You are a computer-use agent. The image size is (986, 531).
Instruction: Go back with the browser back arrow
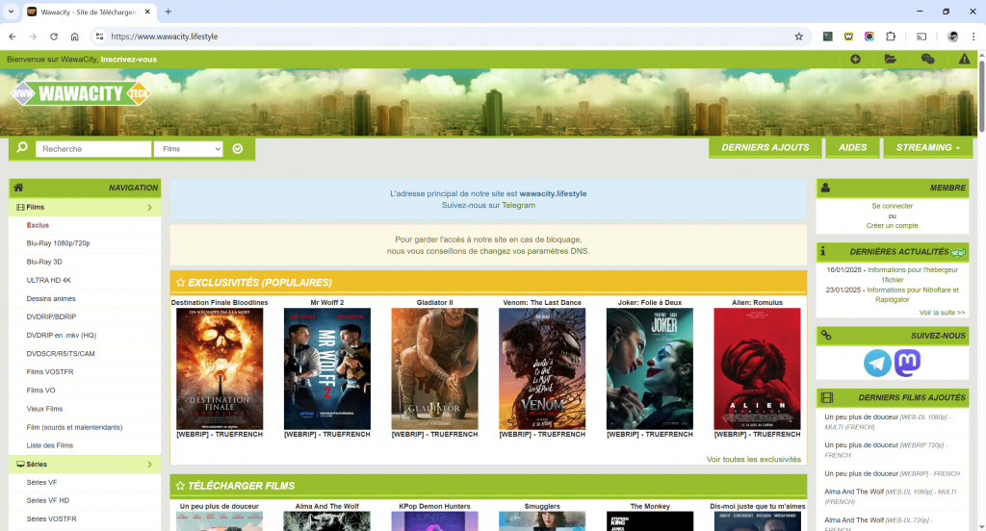pos(13,37)
